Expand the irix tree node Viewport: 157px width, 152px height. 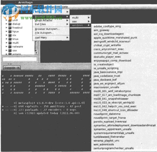tap(7, 35)
